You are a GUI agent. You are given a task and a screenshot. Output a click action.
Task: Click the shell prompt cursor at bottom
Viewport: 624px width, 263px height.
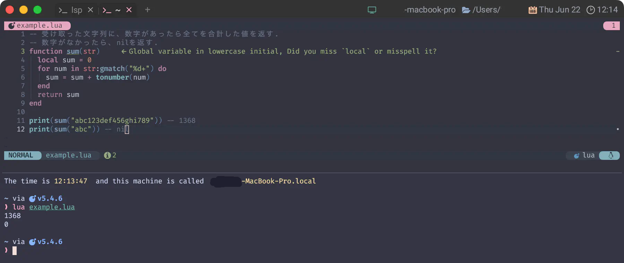click(x=15, y=251)
